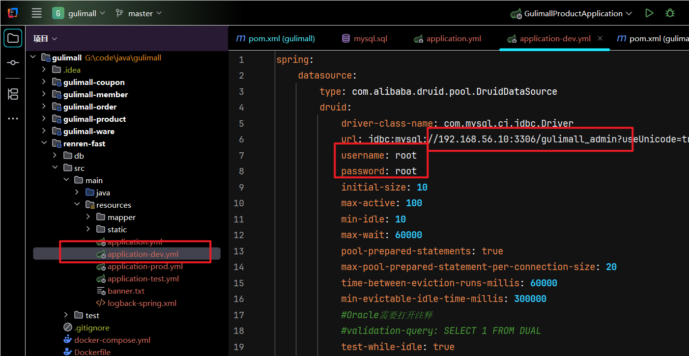Viewport: 689px width, 356px height.
Task: Close the application-dev.yml editor tab
Action: 600,38
